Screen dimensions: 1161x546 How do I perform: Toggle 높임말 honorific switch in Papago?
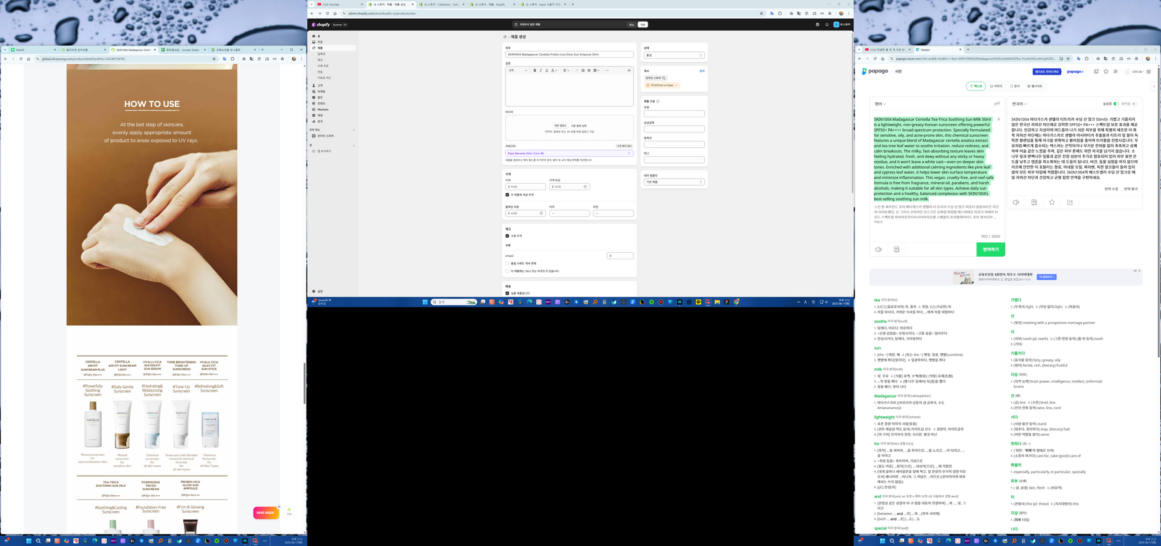point(1116,104)
